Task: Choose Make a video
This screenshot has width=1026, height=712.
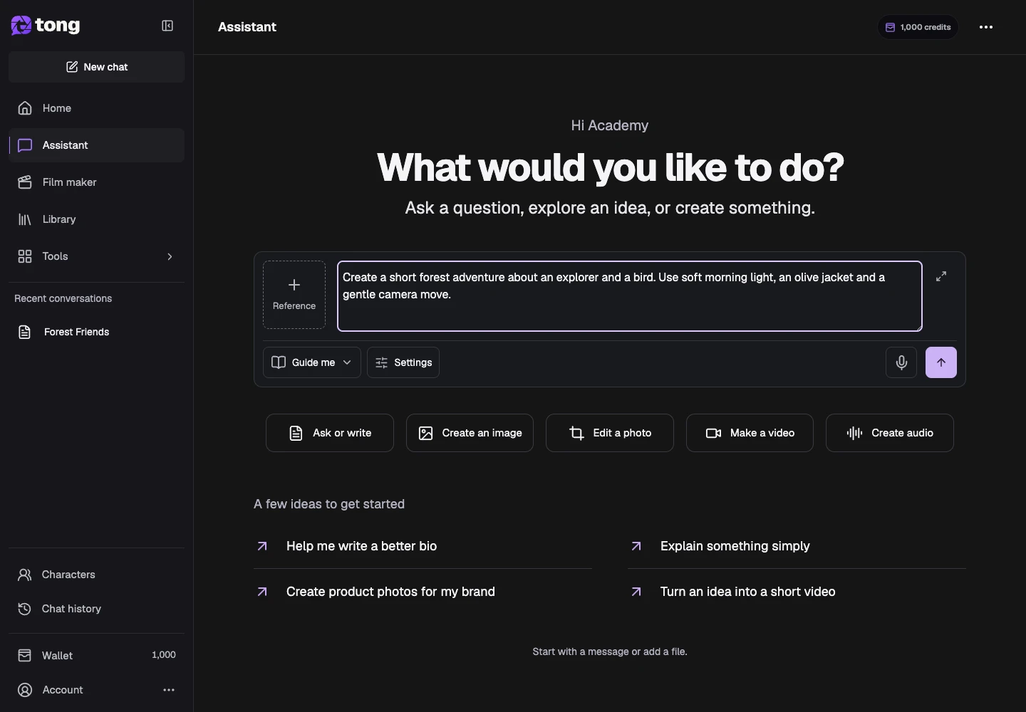Action: (x=750, y=433)
